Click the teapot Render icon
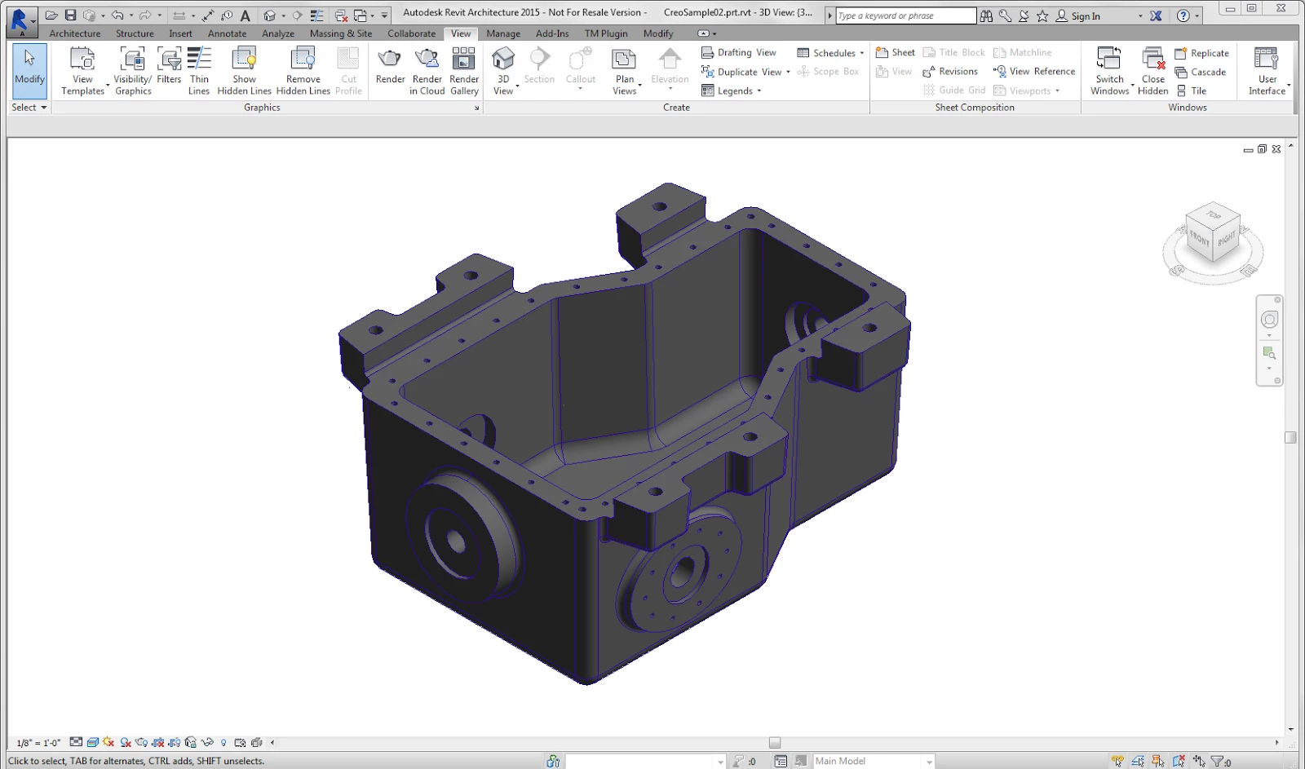The width and height of the screenshot is (1305, 769). [390, 65]
